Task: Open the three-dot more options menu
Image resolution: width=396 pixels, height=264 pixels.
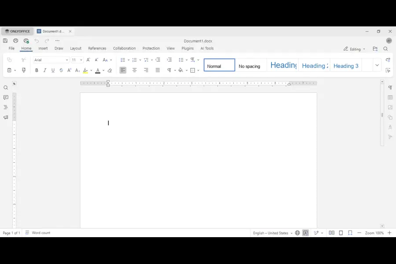Action: 57,40
